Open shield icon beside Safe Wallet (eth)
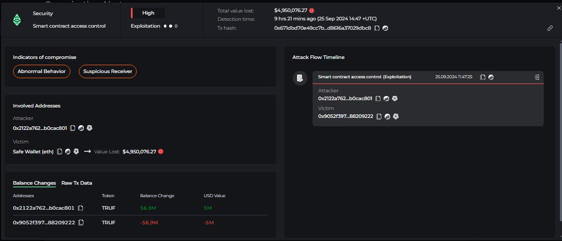 pyautogui.click(x=76, y=151)
